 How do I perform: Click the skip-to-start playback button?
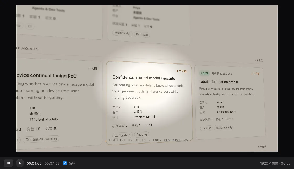point(8,163)
